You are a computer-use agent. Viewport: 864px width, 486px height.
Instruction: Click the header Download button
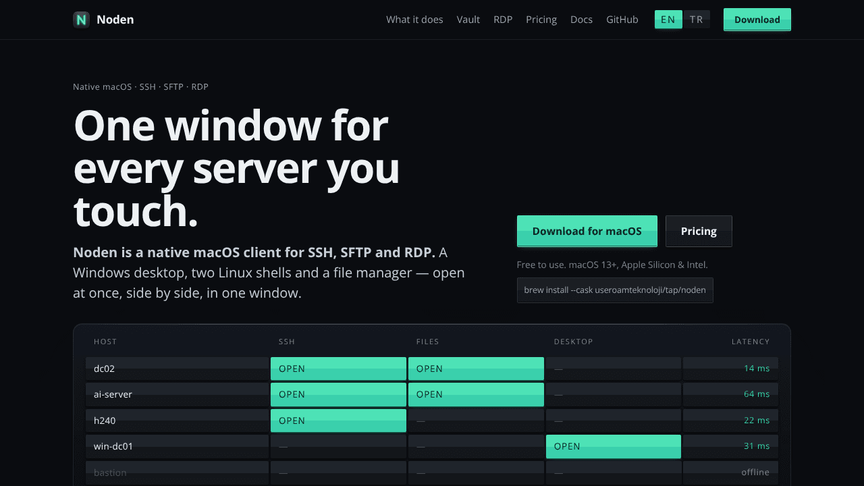point(757,20)
